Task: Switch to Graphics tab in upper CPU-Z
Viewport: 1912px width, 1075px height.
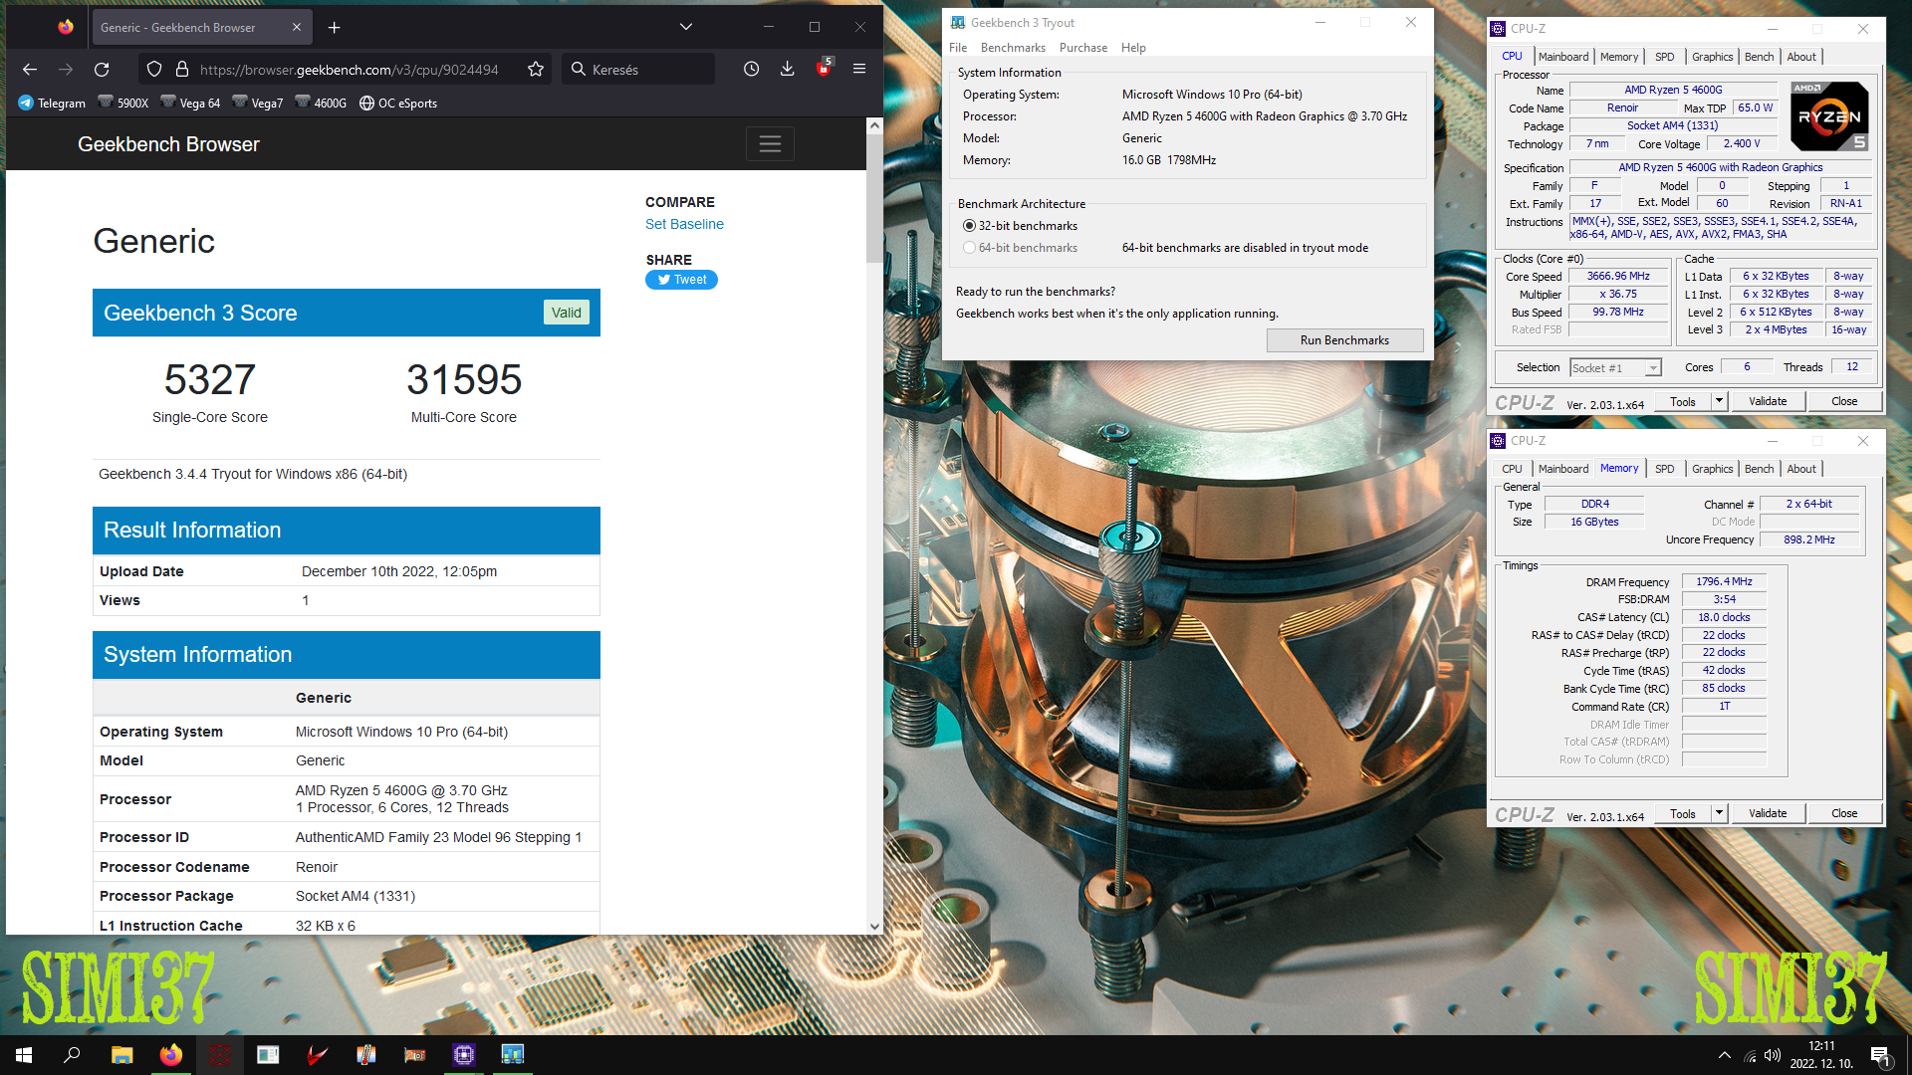Action: coord(1712,57)
